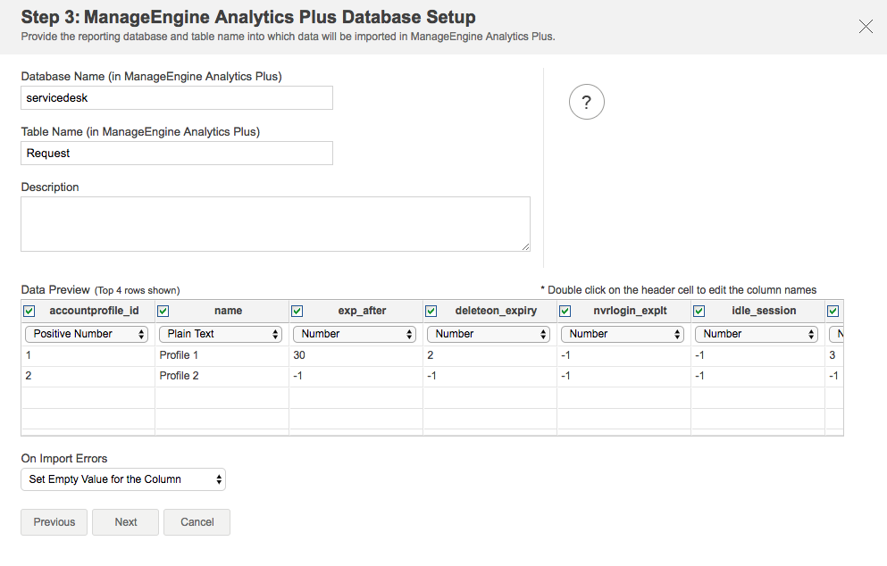
Task: Uncheck the name column checkbox
Action: coord(163,311)
